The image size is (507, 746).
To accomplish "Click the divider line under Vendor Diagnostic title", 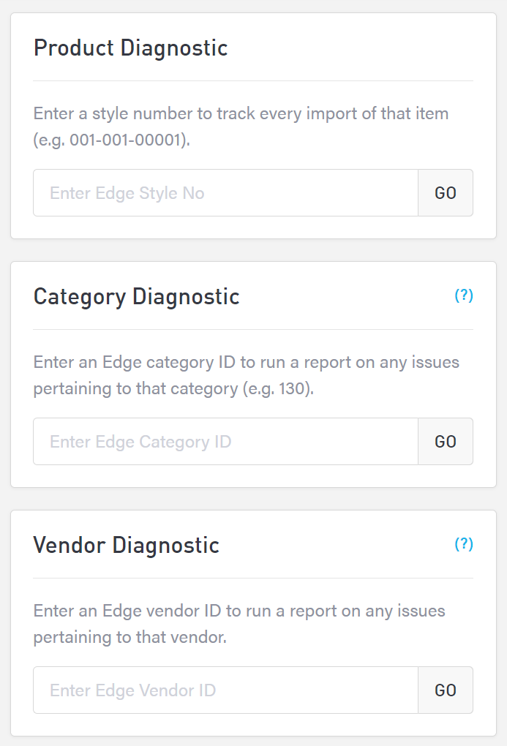I will [x=253, y=578].
